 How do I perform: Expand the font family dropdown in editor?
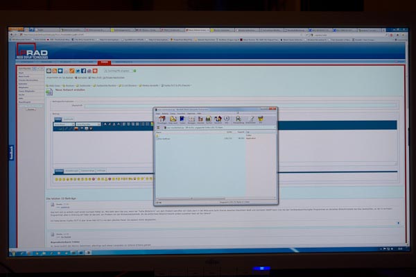click(64, 124)
